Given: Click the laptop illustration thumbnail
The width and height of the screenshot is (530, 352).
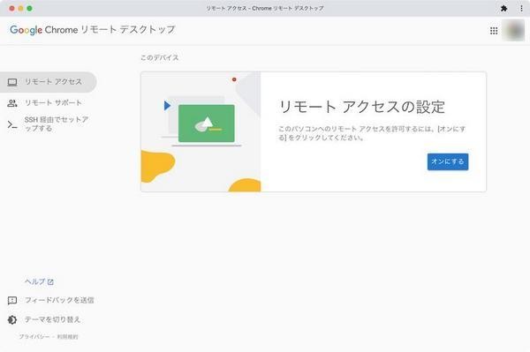Looking at the screenshot, I should click(x=201, y=131).
